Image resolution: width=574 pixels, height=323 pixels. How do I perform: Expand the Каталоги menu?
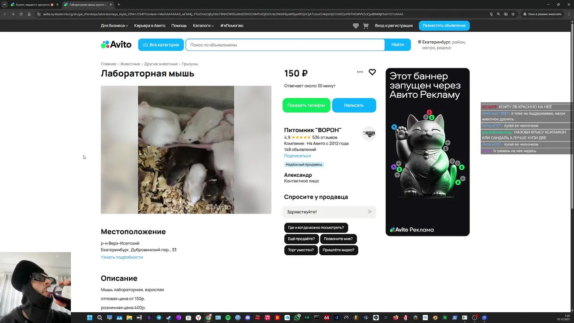point(203,26)
